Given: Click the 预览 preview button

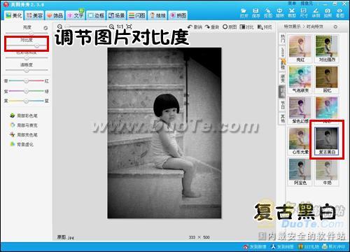Looking at the screenshot, I should coord(265,27).
